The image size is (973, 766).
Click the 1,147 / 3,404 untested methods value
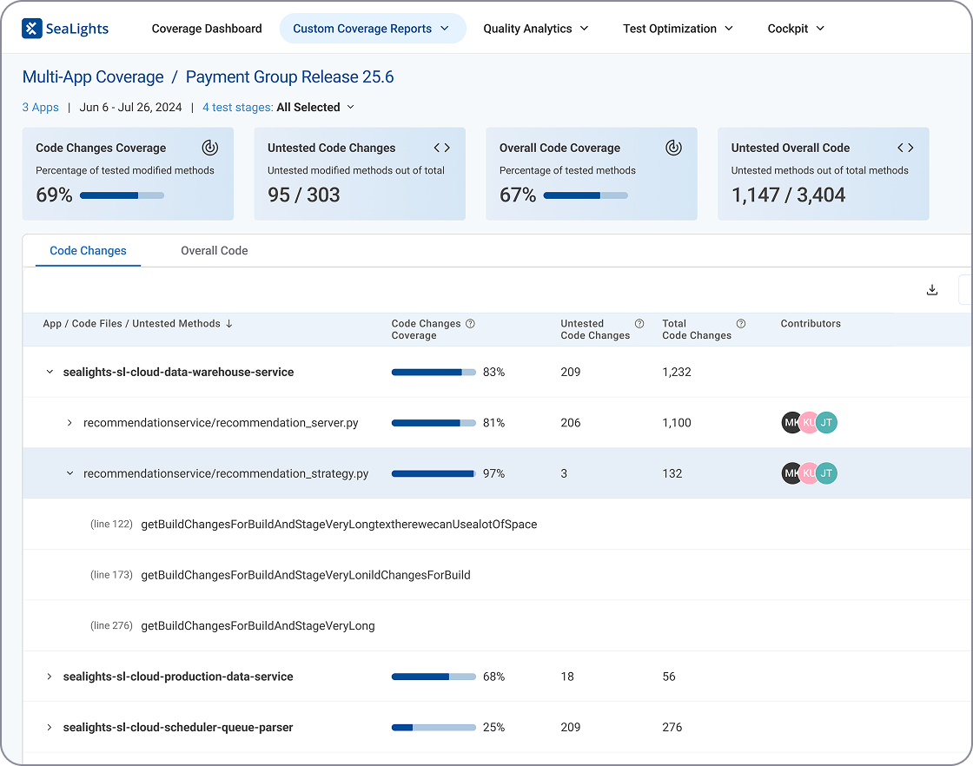pyautogui.click(x=788, y=195)
